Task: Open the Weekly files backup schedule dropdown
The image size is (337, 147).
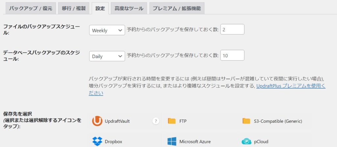Action: click(x=107, y=30)
